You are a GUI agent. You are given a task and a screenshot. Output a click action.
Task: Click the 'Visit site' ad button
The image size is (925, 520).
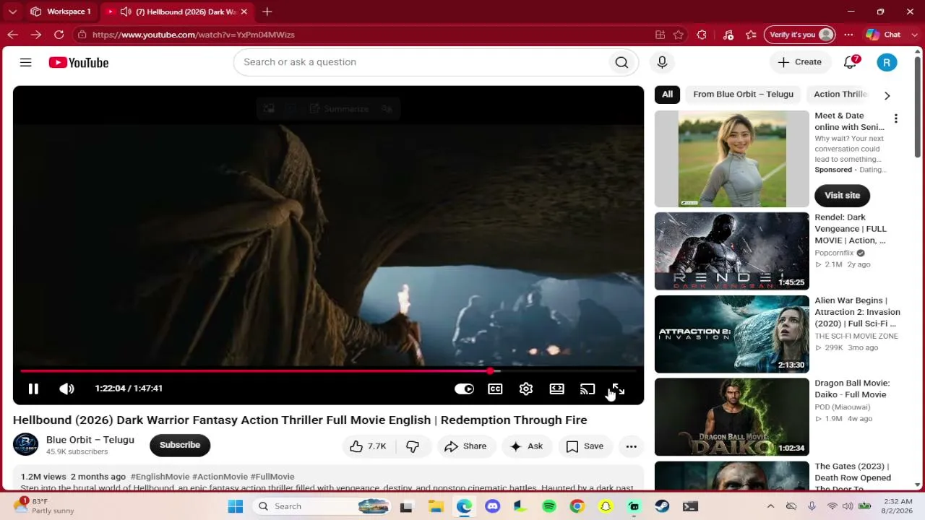tap(842, 195)
